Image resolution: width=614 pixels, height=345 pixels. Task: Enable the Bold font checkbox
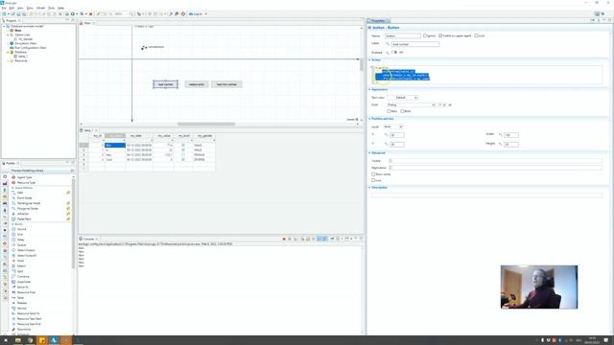point(402,111)
